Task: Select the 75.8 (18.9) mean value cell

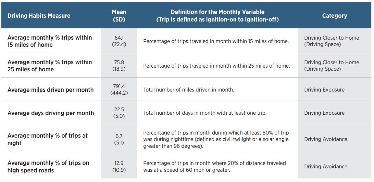Action: [119, 66]
